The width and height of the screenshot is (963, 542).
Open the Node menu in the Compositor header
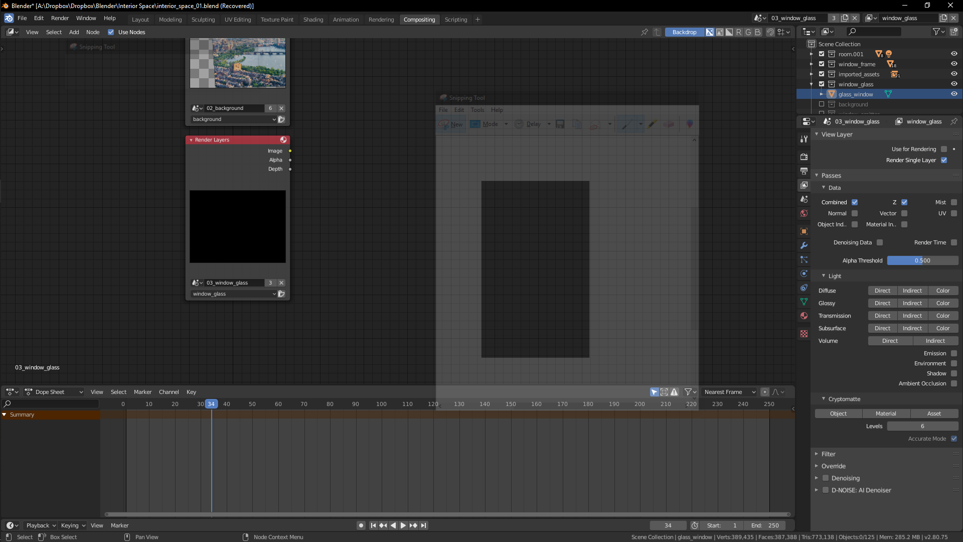click(x=93, y=32)
